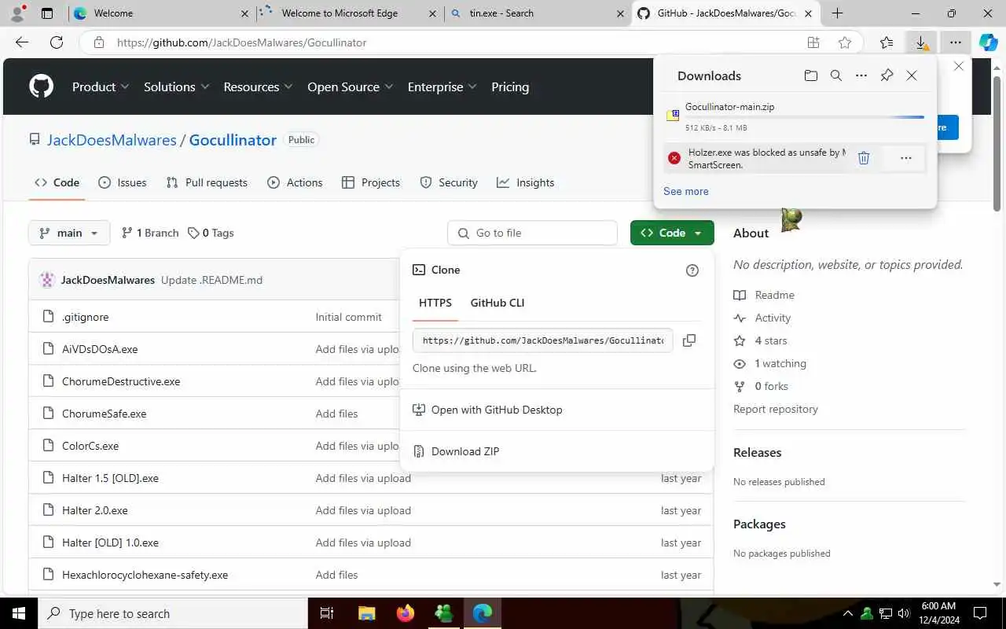Click See more in Downloads
Screen dimensions: 1006x629
[686, 191]
